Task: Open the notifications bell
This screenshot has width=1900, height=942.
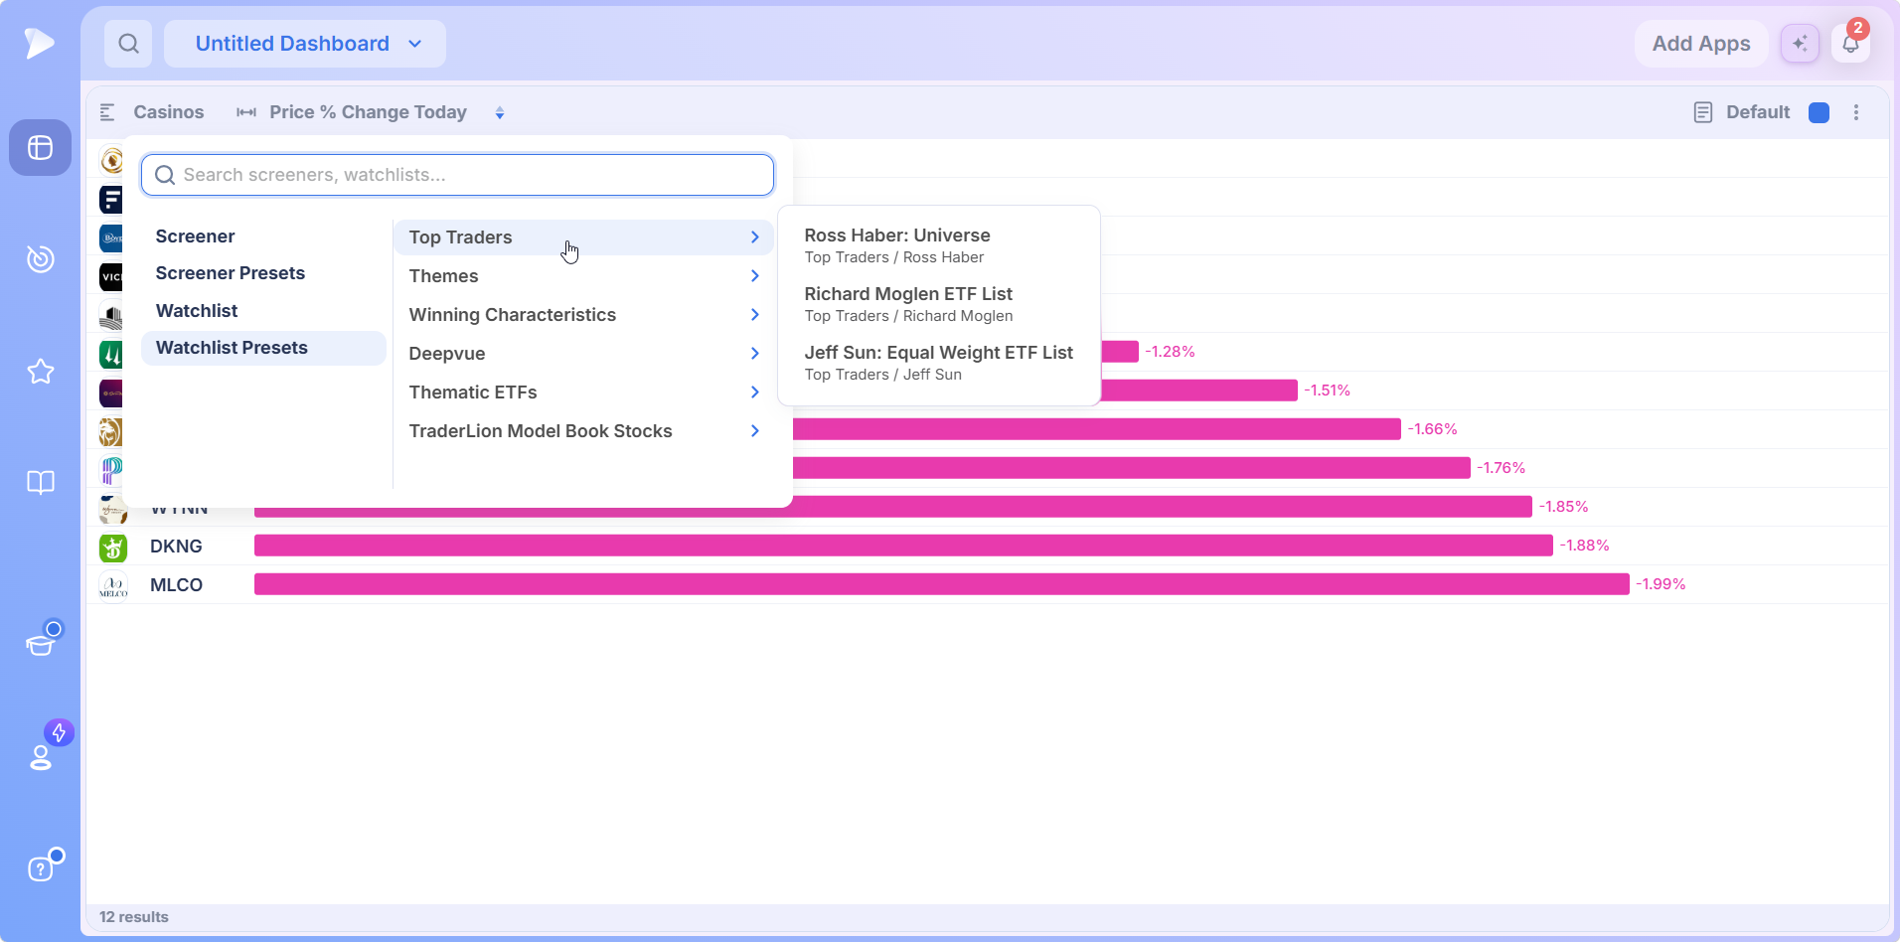Action: click(x=1850, y=44)
